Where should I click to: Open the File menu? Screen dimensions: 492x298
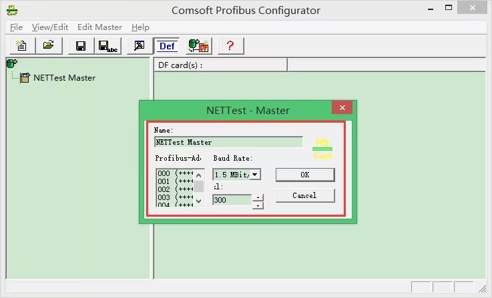coord(16,27)
